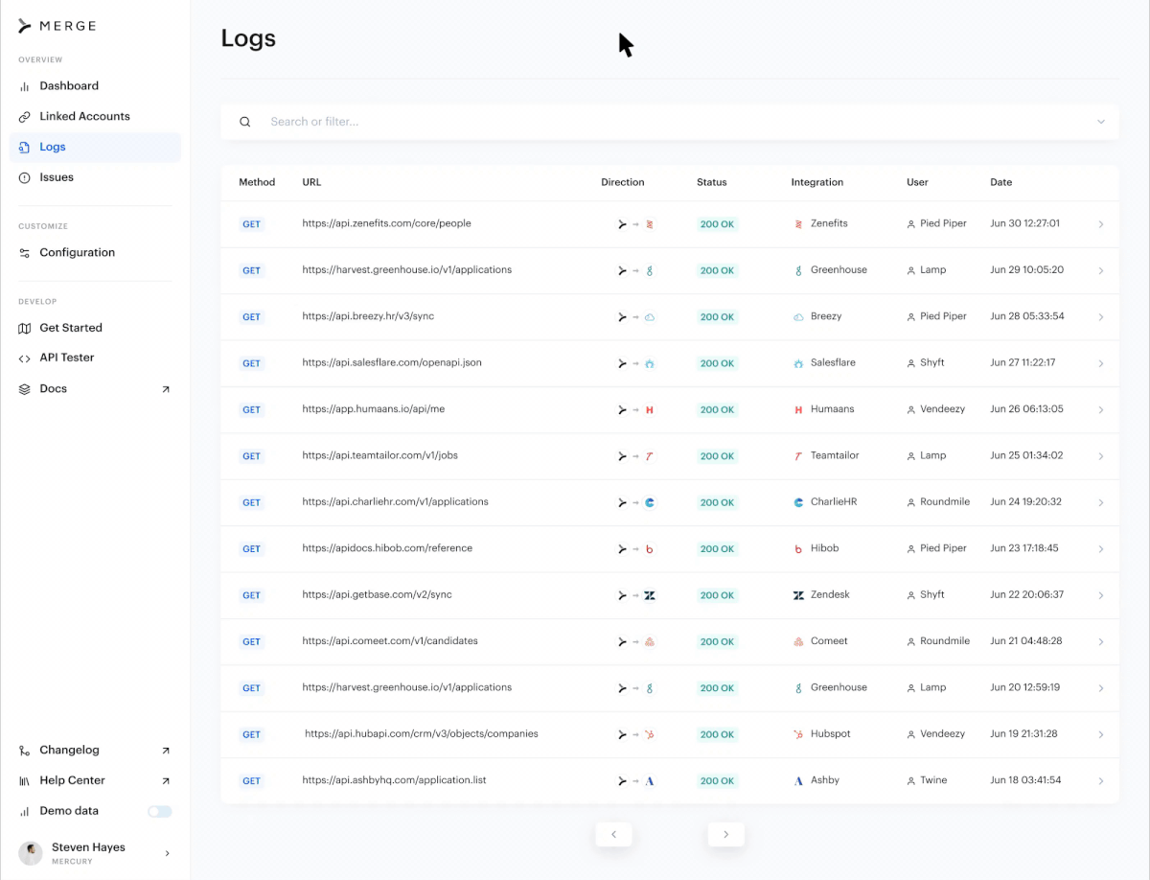The width and height of the screenshot is (1150, 880).
Task: Click the zenefits core/people URL
Action: click(x=386, y=223)
